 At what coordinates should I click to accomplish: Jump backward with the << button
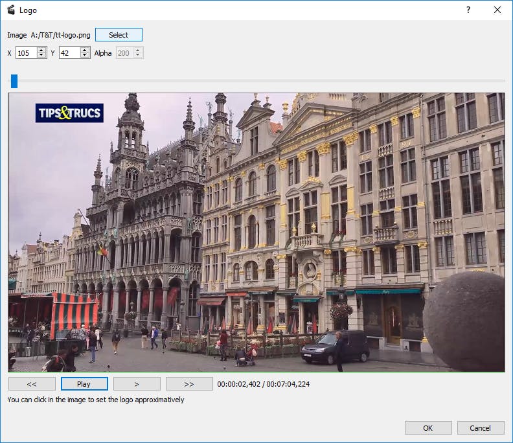coord(32,384)
